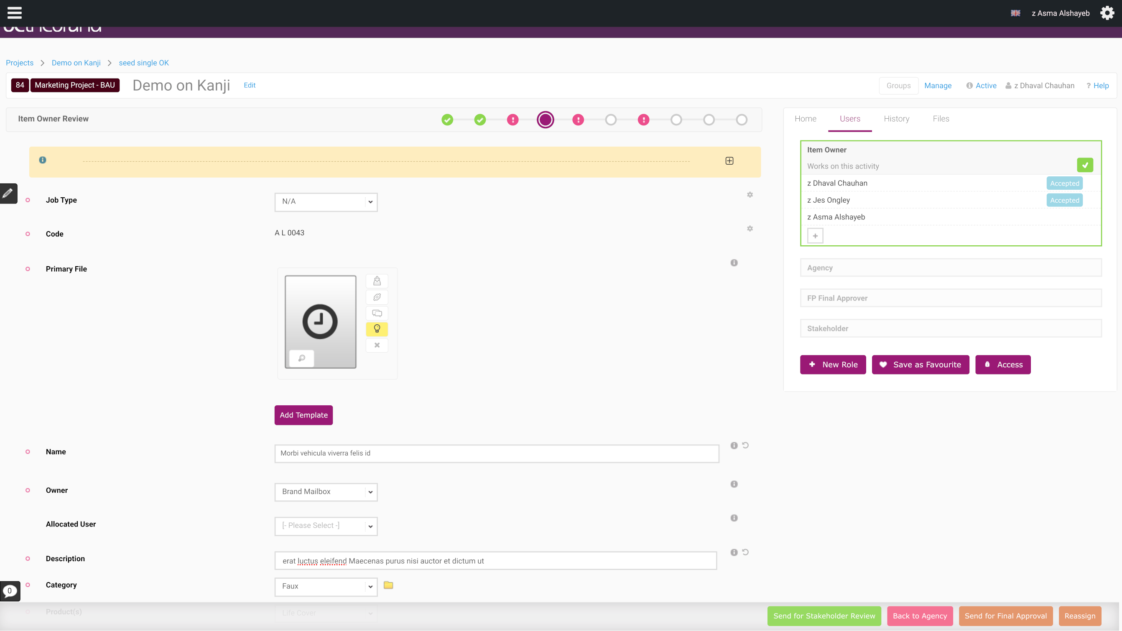The image size is (1122, 631).
Task: Open the Category Faux dropdown
Action: [x=326, y=587]
